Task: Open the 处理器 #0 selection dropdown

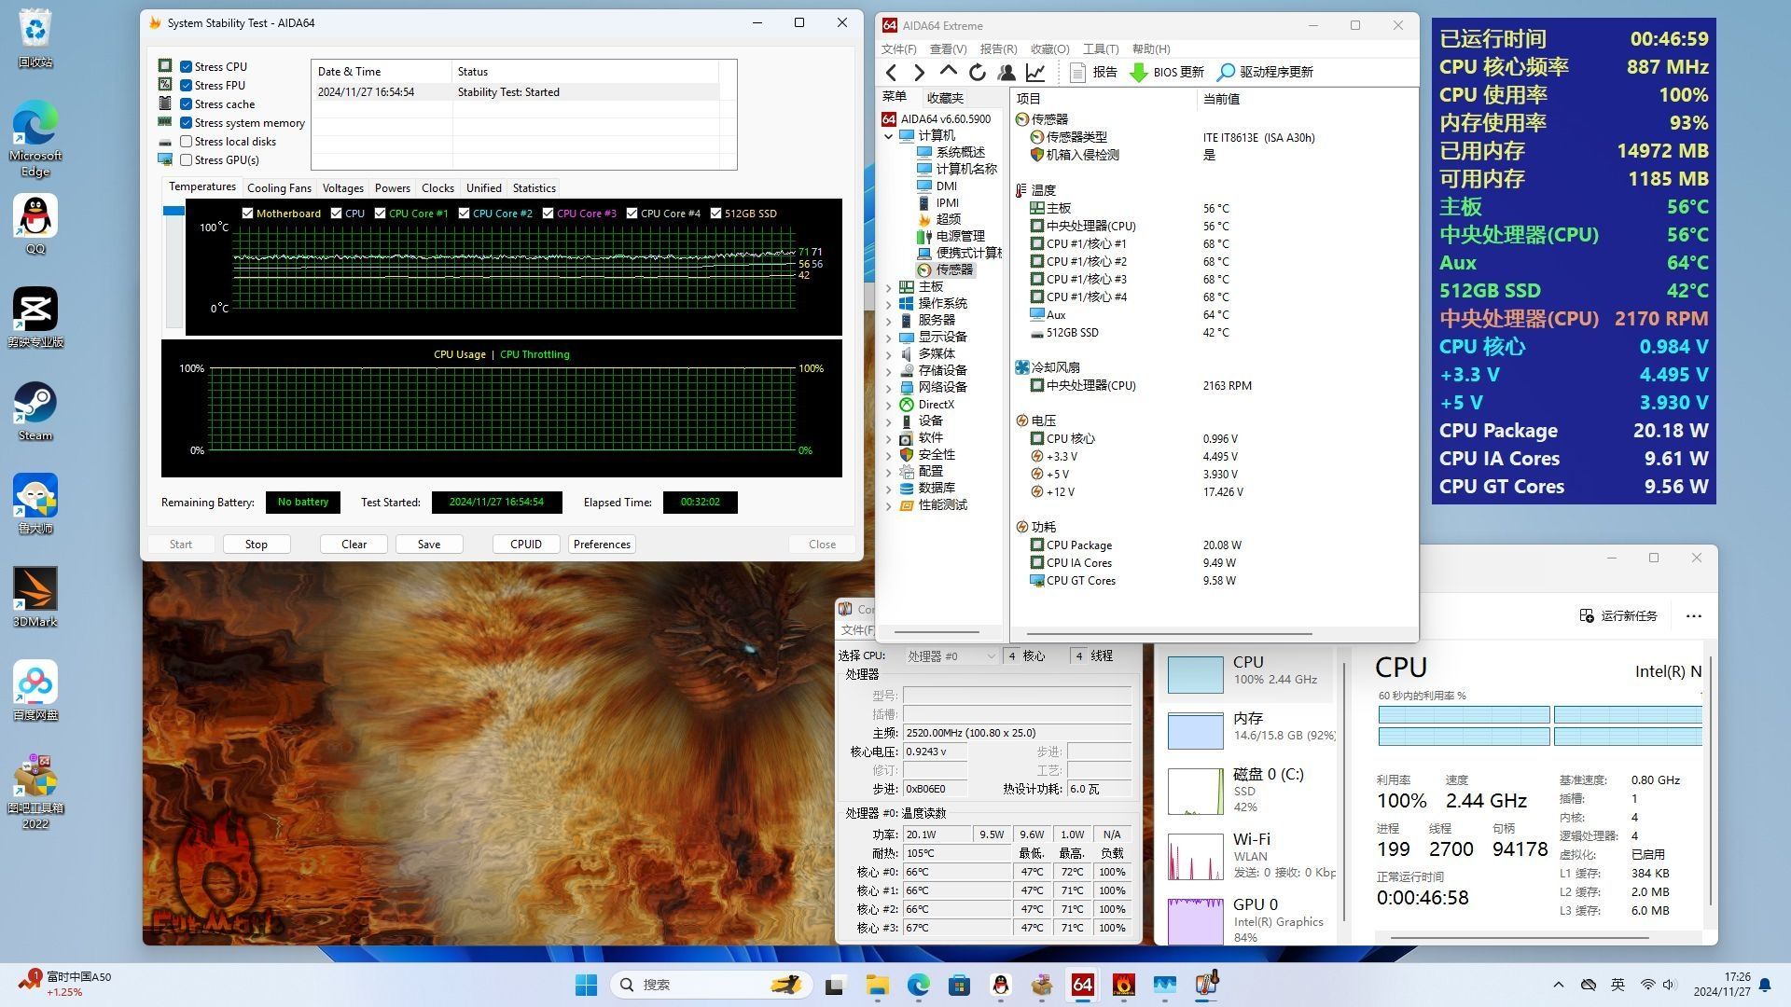Action: coord(951,656)
